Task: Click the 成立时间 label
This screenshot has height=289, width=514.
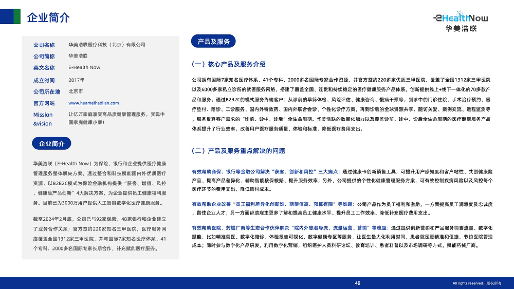Action: click(44, 80)
